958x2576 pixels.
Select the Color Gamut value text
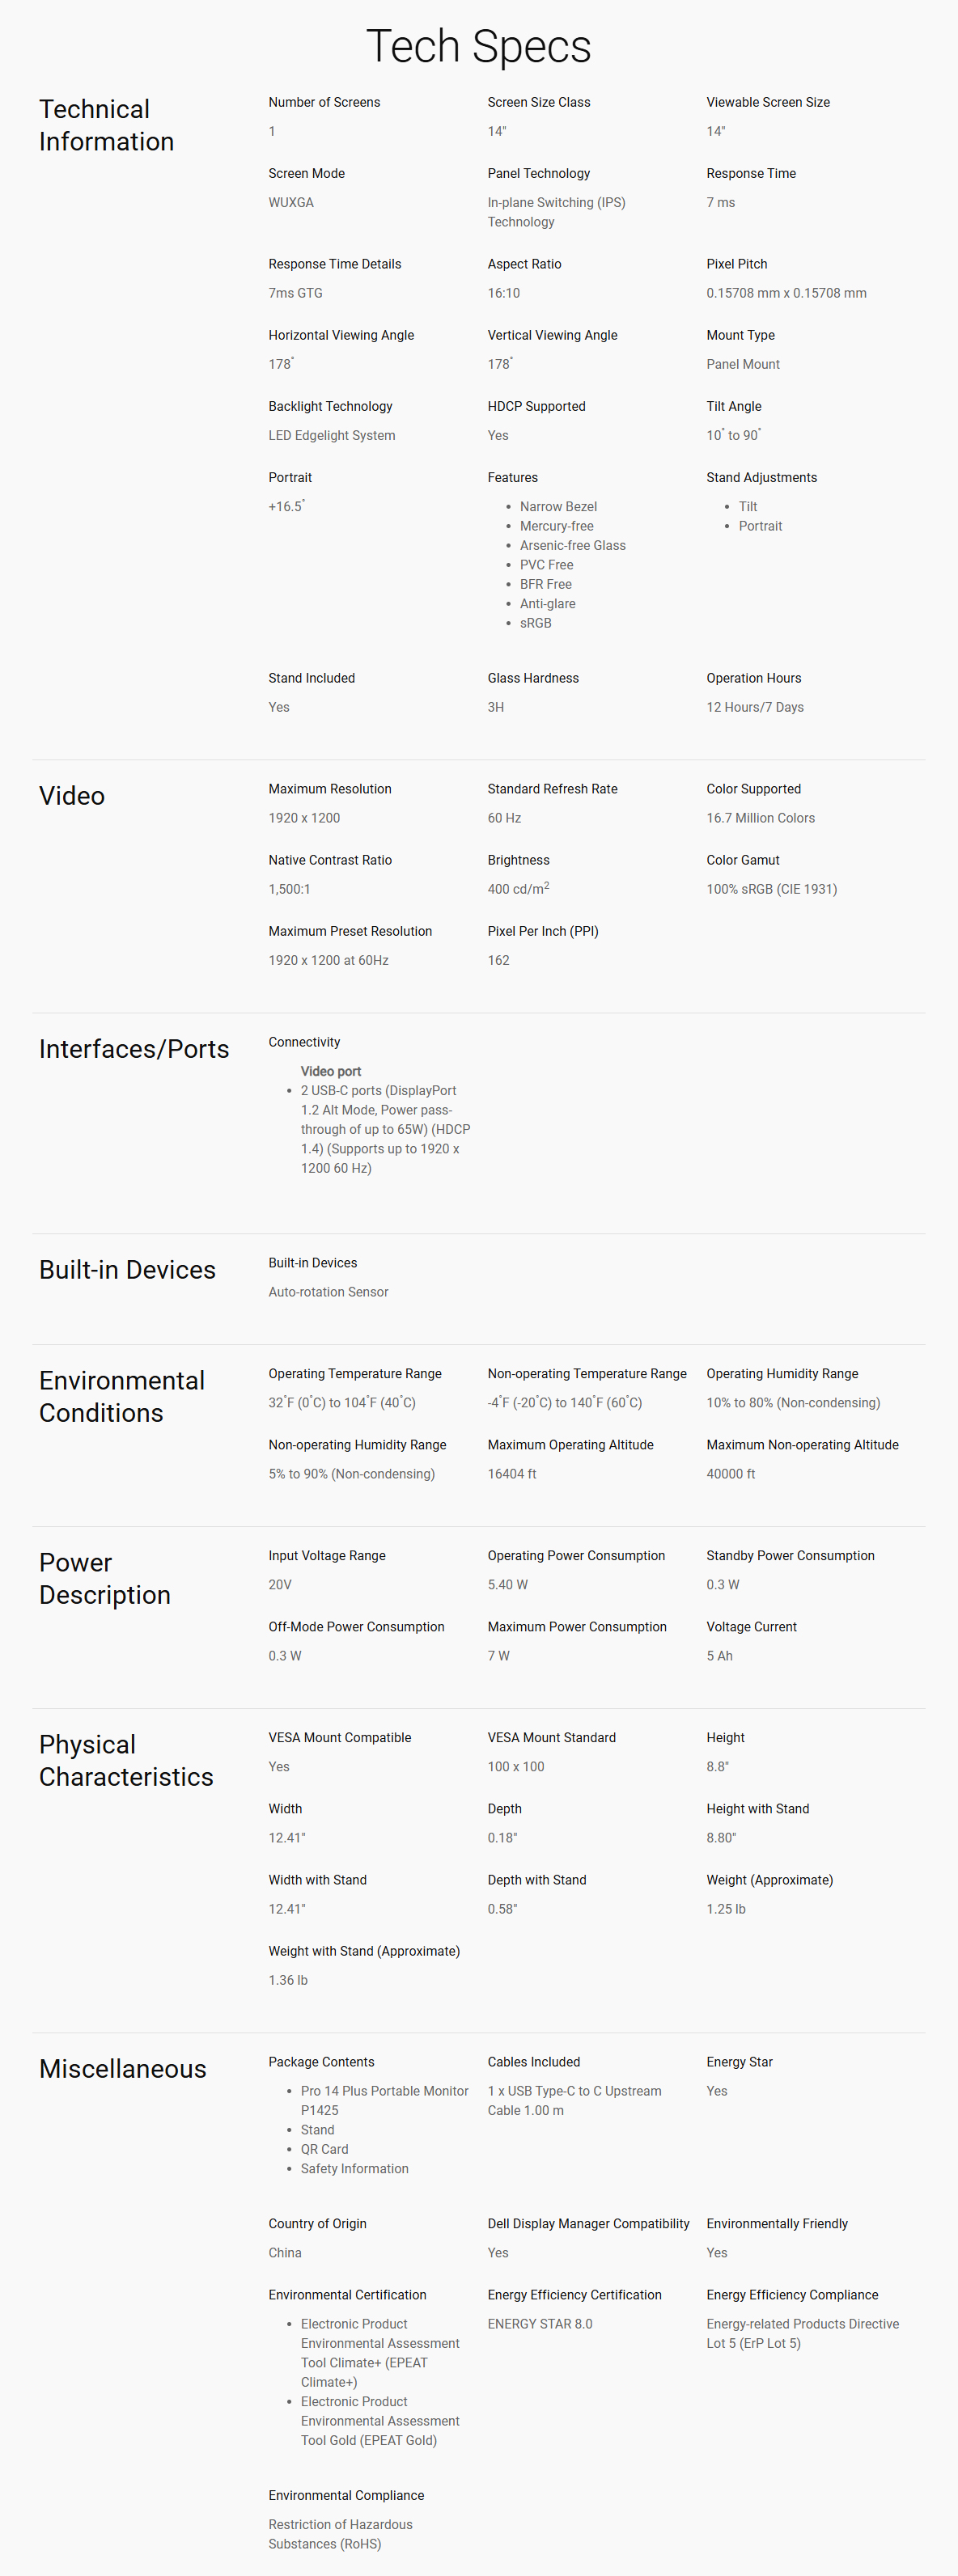pyautogui.click(x=771, y=889)
